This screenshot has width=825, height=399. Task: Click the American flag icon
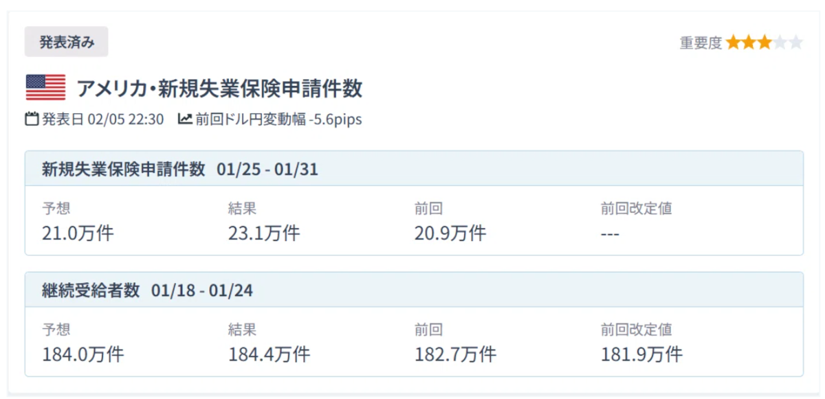[45, 88]
